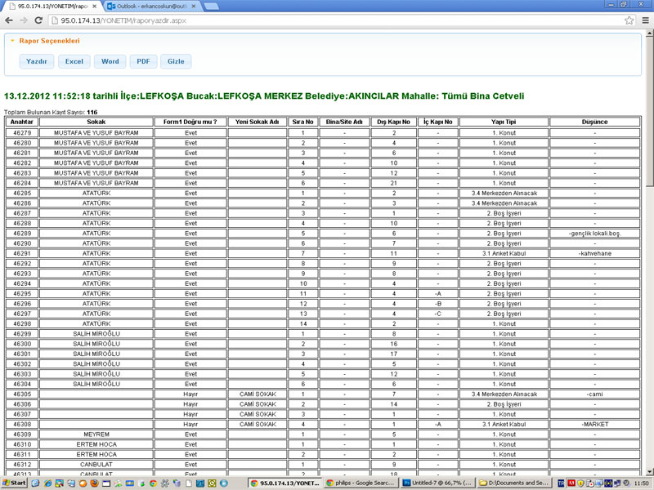Viewport: 654px width, 490px height.
Task: Bookmark this page with the star icon
Action: pos(629,20)
